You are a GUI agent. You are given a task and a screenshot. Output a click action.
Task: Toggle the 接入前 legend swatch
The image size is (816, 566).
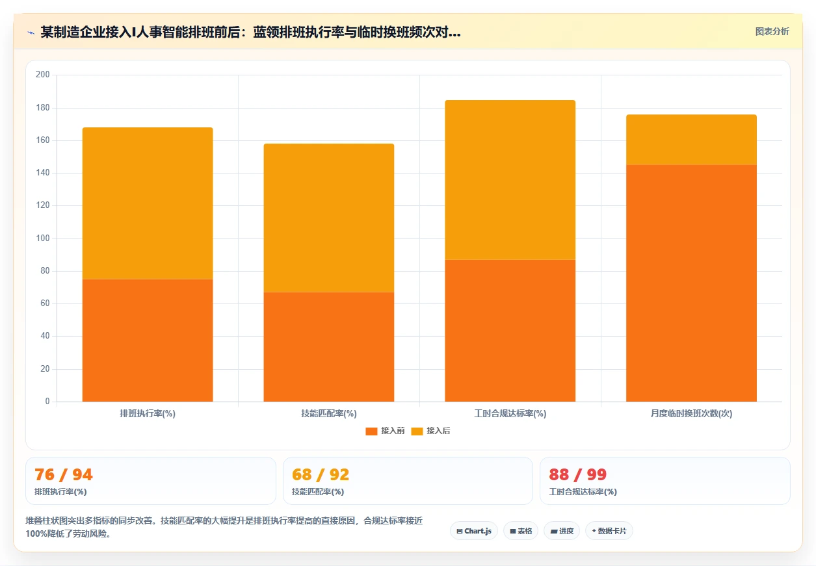[371, 431]
